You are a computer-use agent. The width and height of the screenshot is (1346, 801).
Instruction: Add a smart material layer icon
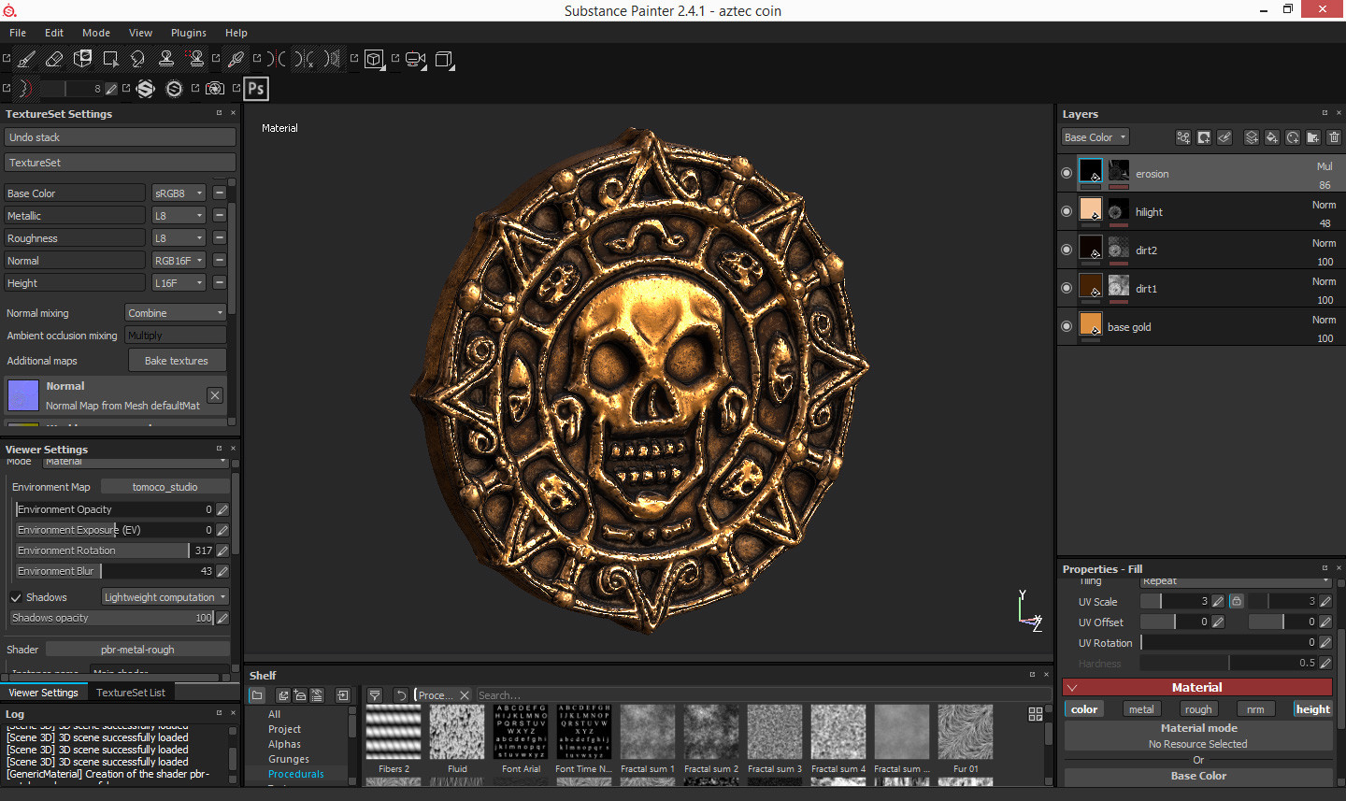tap(1293, 137)
